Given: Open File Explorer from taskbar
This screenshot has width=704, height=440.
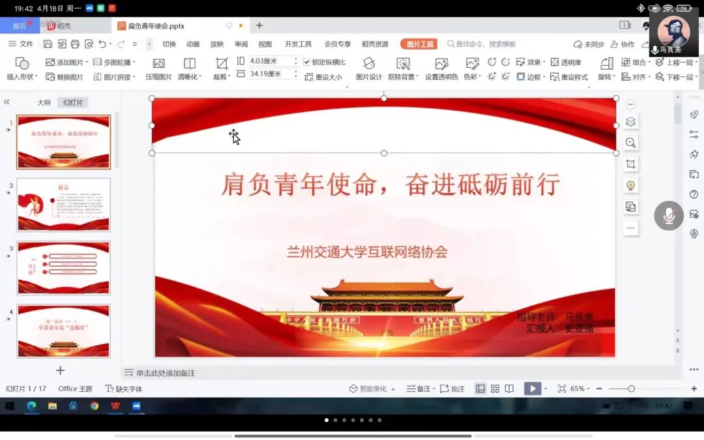Looking at the screenshot, I should pyautogui.click(x=53, y=406).
